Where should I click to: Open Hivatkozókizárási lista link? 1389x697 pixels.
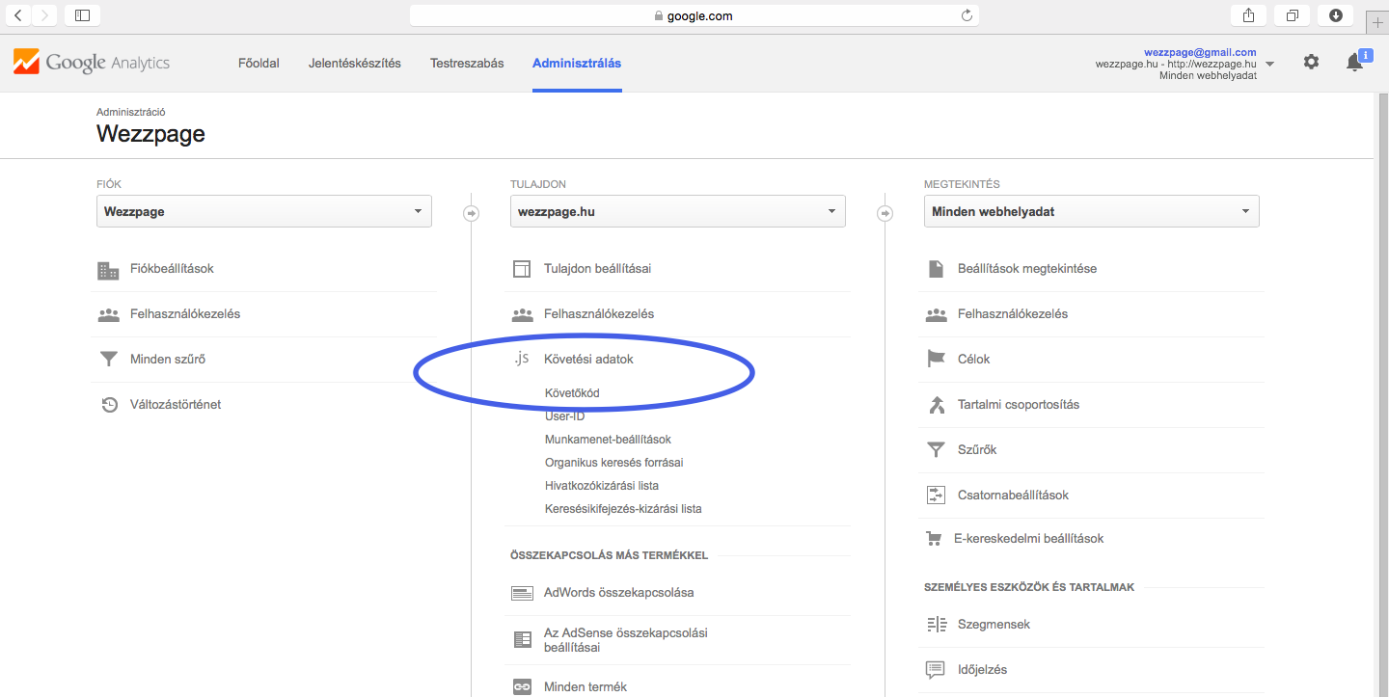coord(602,486)
